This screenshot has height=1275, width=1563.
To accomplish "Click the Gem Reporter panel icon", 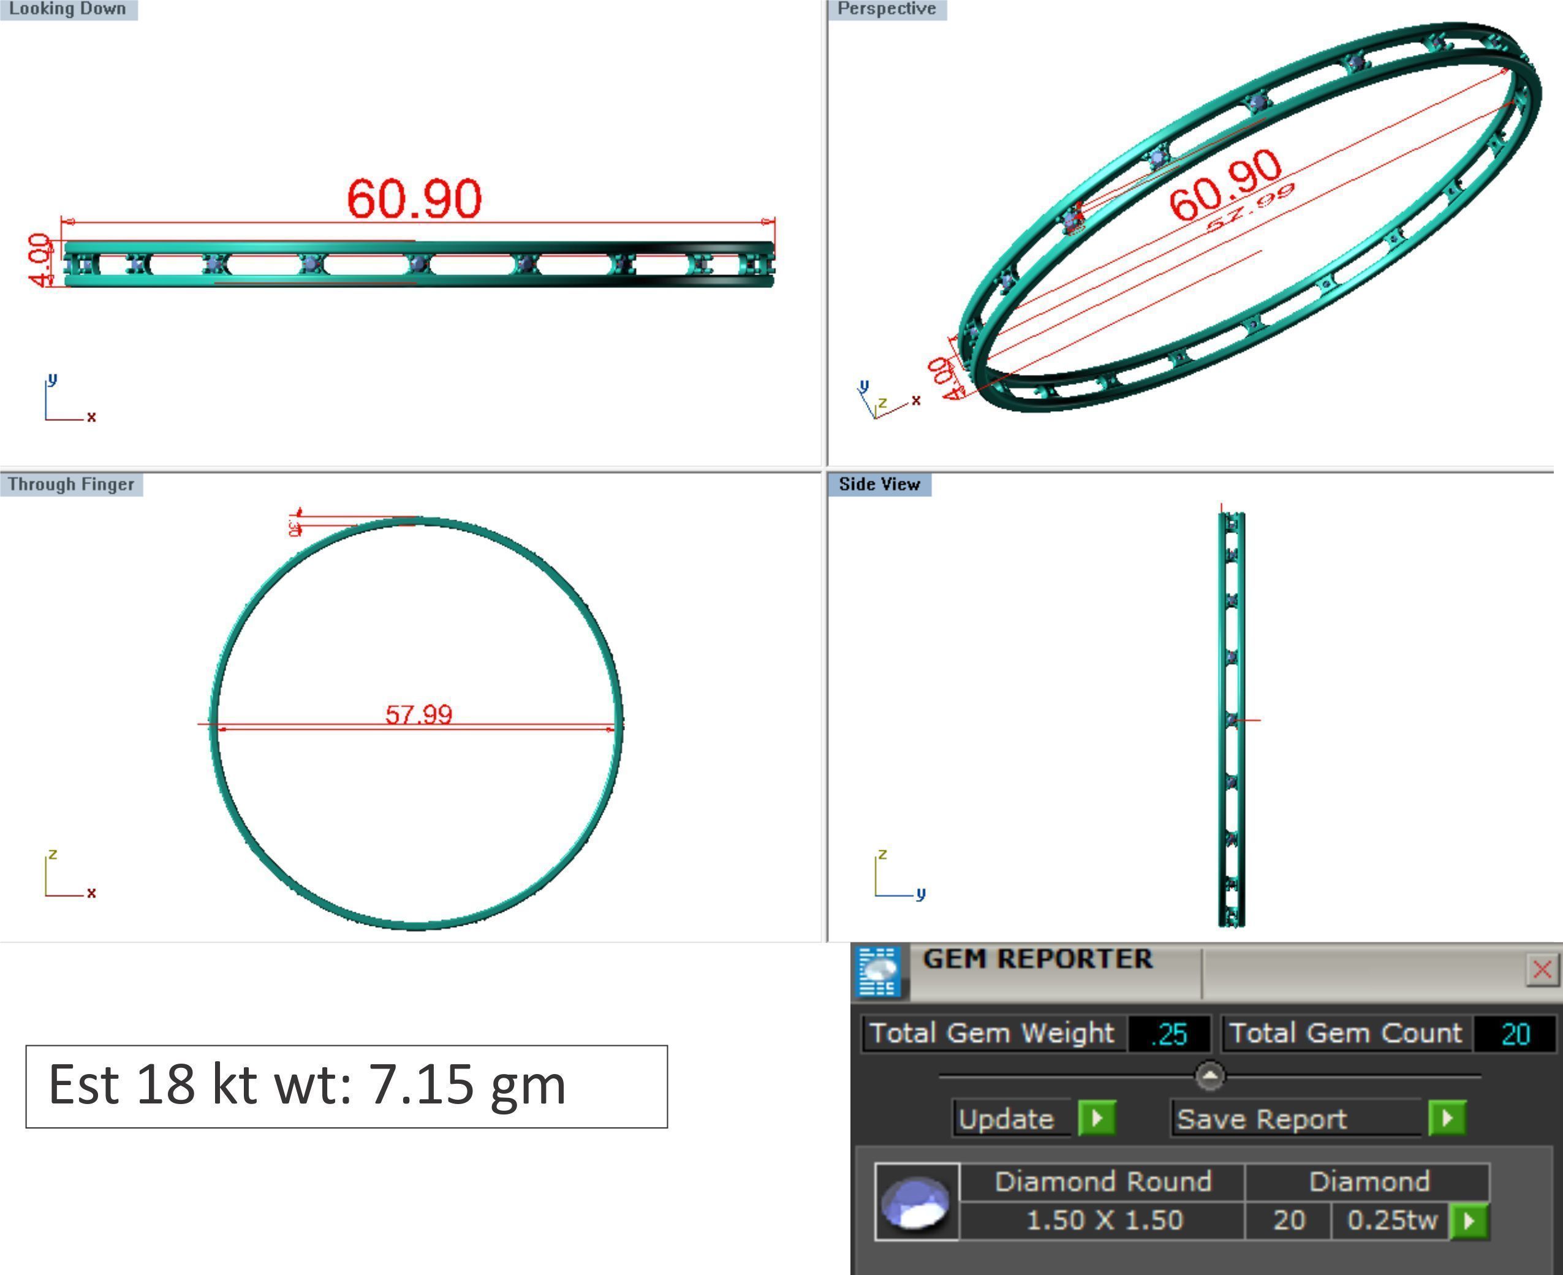I will coord(880,972).
